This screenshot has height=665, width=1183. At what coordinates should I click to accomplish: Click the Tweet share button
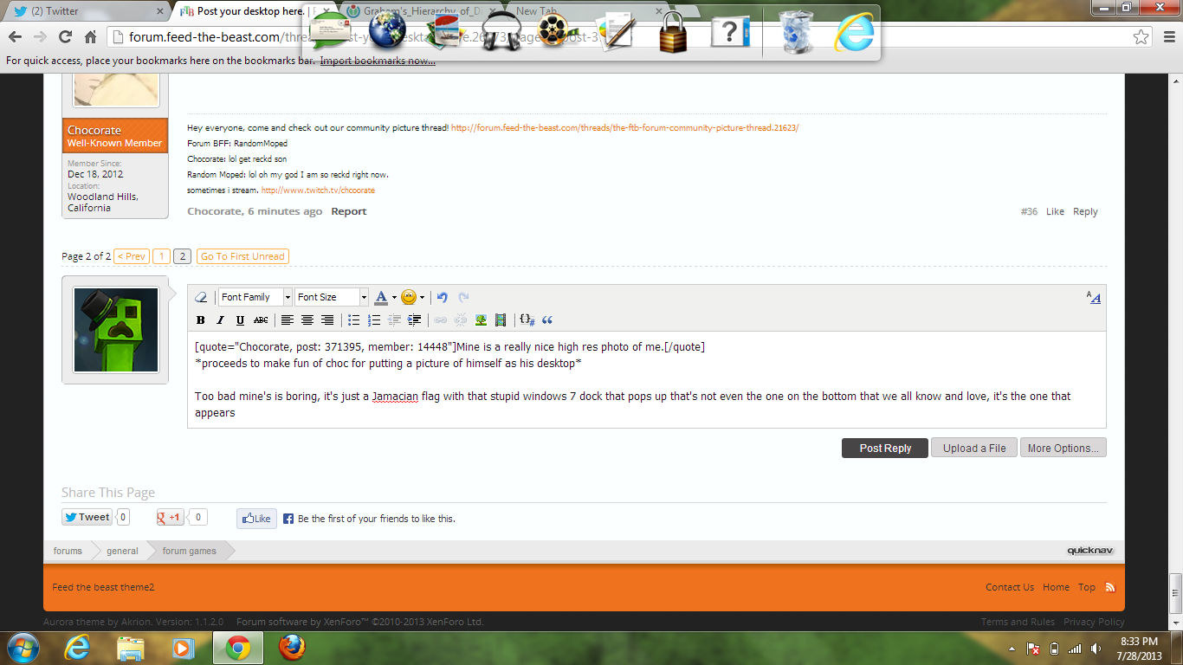[x=87, y=518]
